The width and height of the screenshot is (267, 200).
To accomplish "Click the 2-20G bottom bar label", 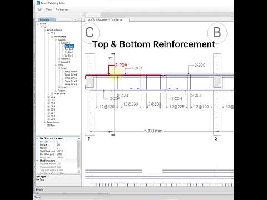I will 122,96.
